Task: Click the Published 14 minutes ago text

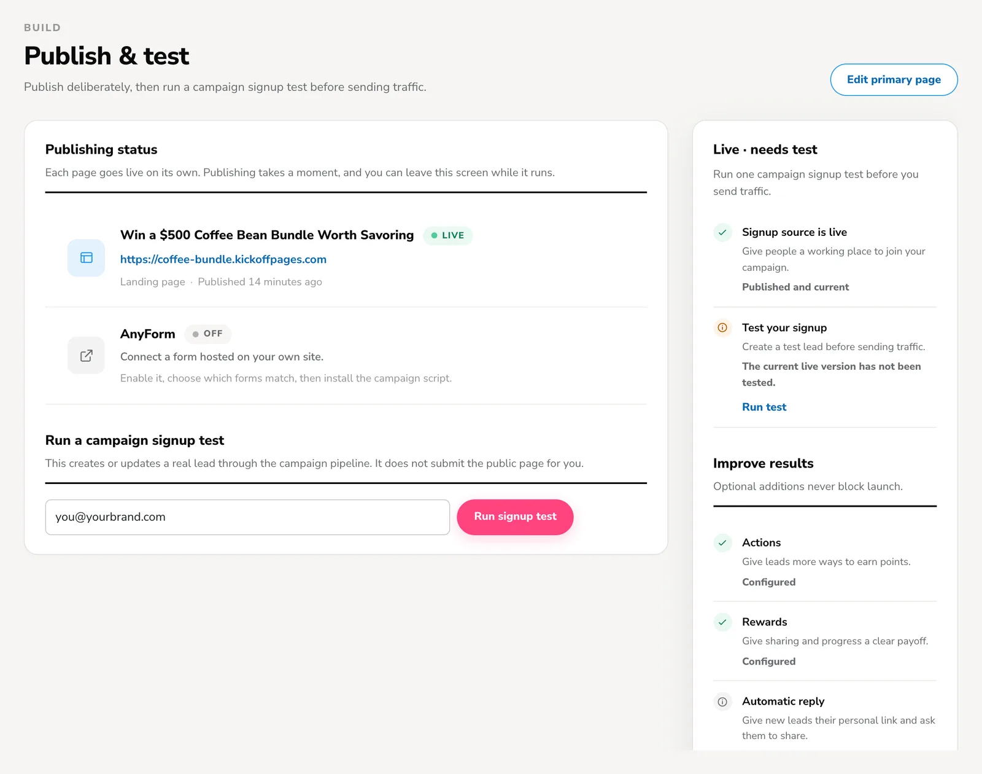Action: (260, 282)
